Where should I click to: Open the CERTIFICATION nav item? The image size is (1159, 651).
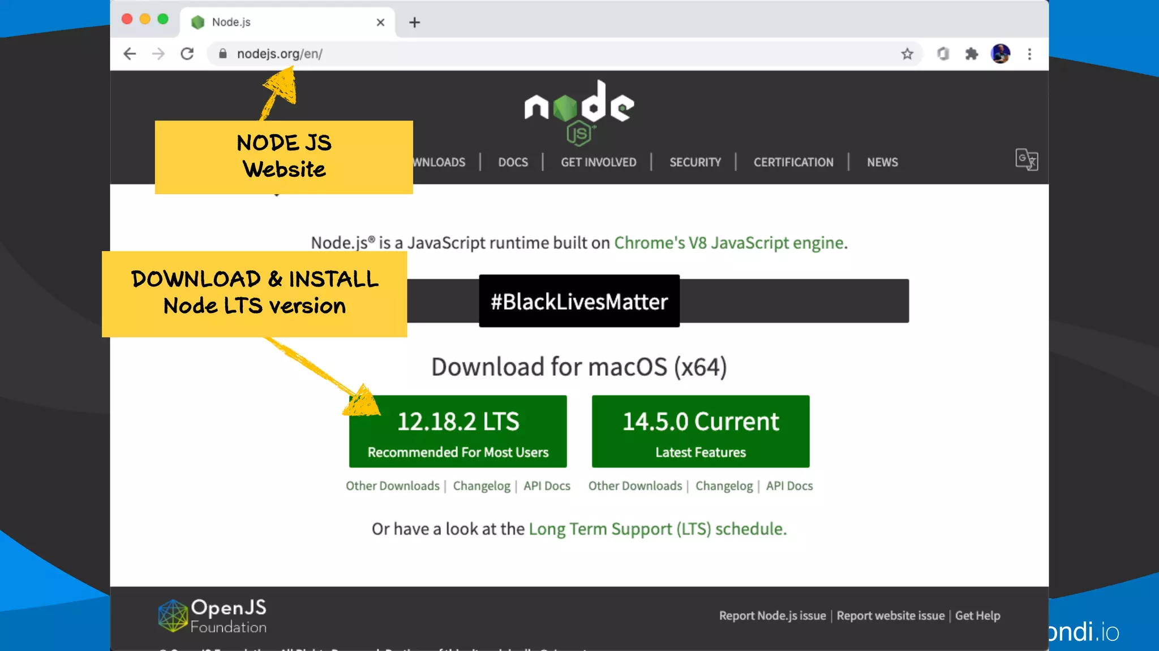click(x=793, y=162)
